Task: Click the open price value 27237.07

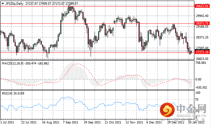Action: click(x=32, y=4)
